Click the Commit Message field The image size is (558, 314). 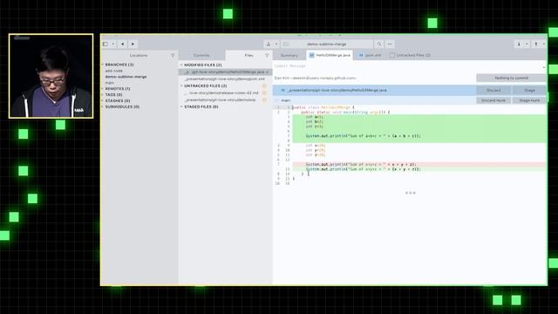409,66
